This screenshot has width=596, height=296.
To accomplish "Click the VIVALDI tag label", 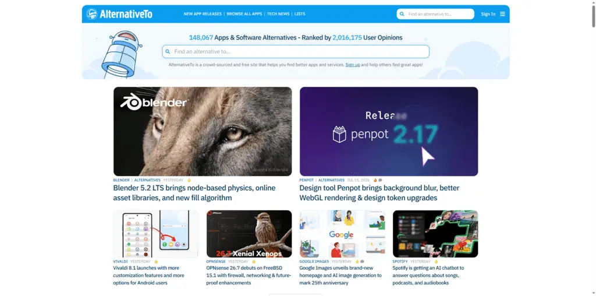I will click(x=120, y=262).
